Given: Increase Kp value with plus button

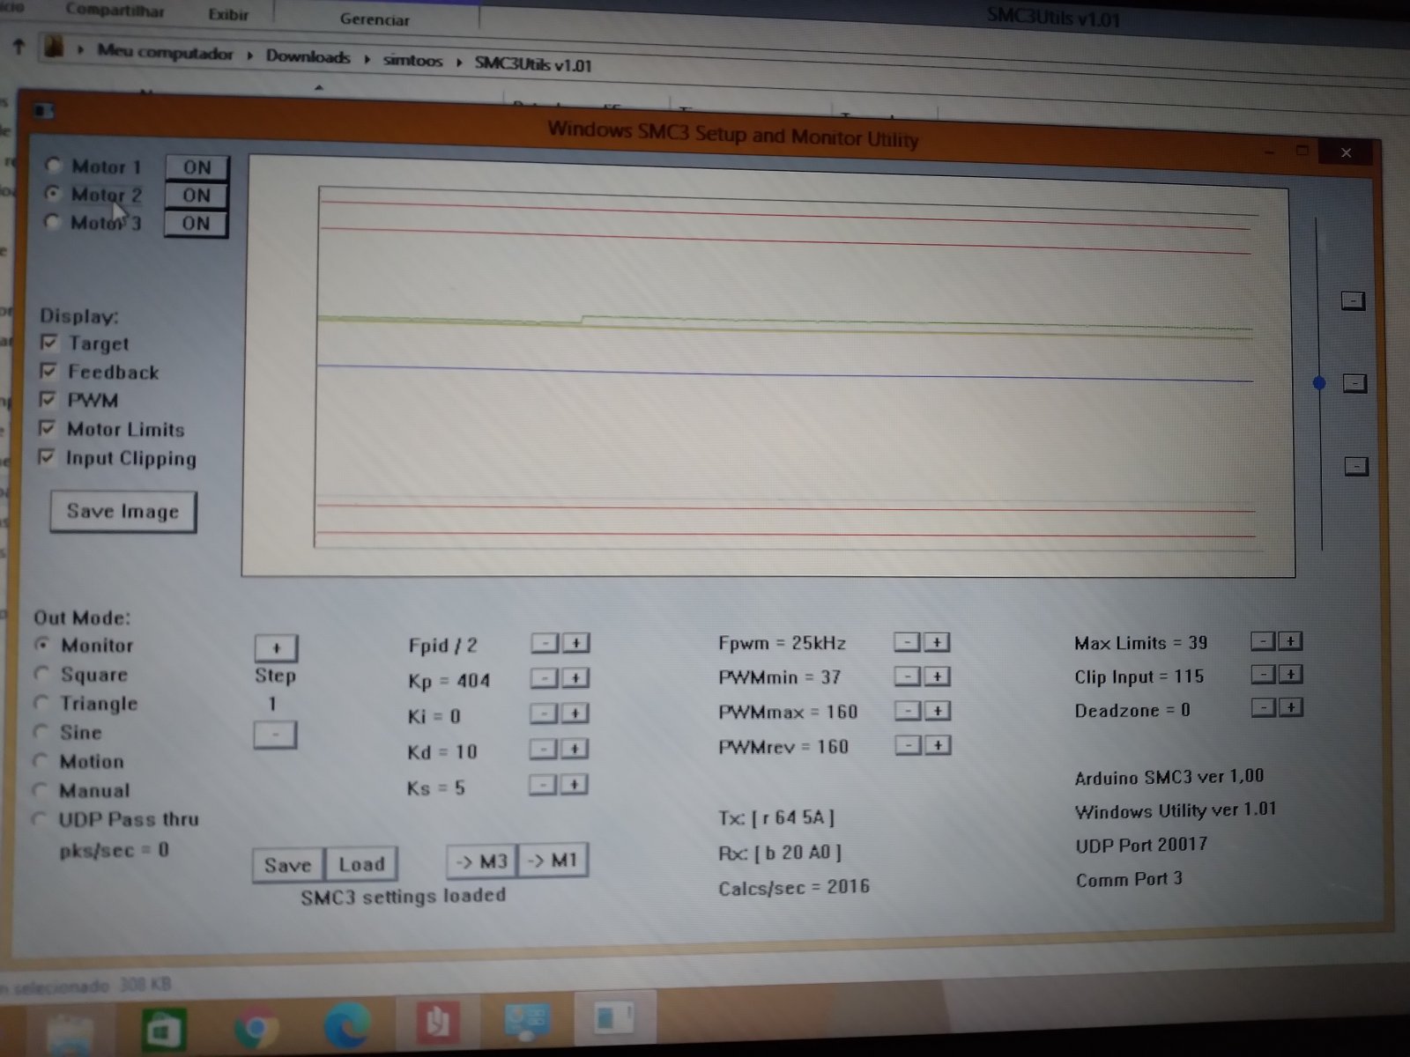Looking at the screenshot, I should tap(575, 678).
